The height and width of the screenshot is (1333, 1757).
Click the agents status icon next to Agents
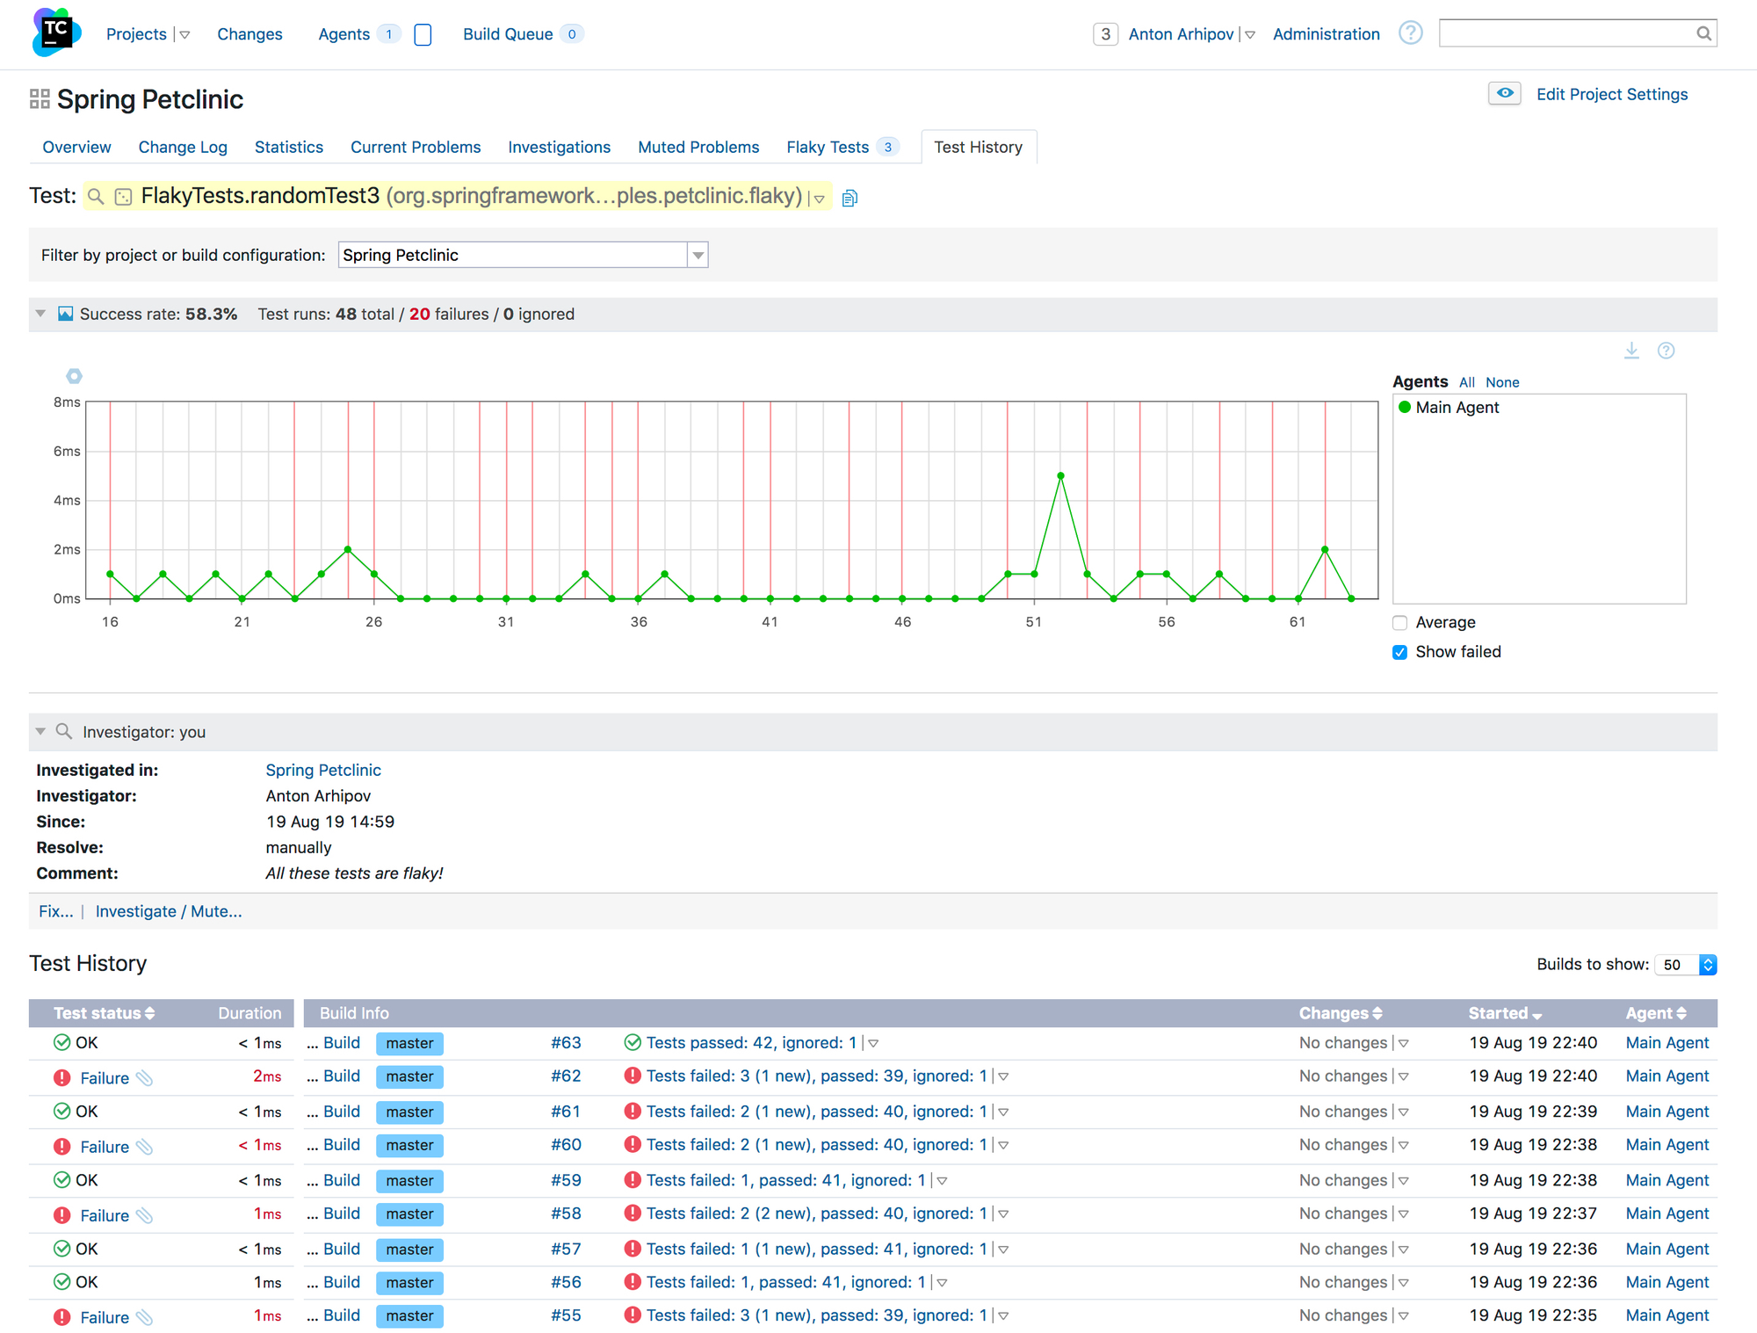click(x=423, y=34)
